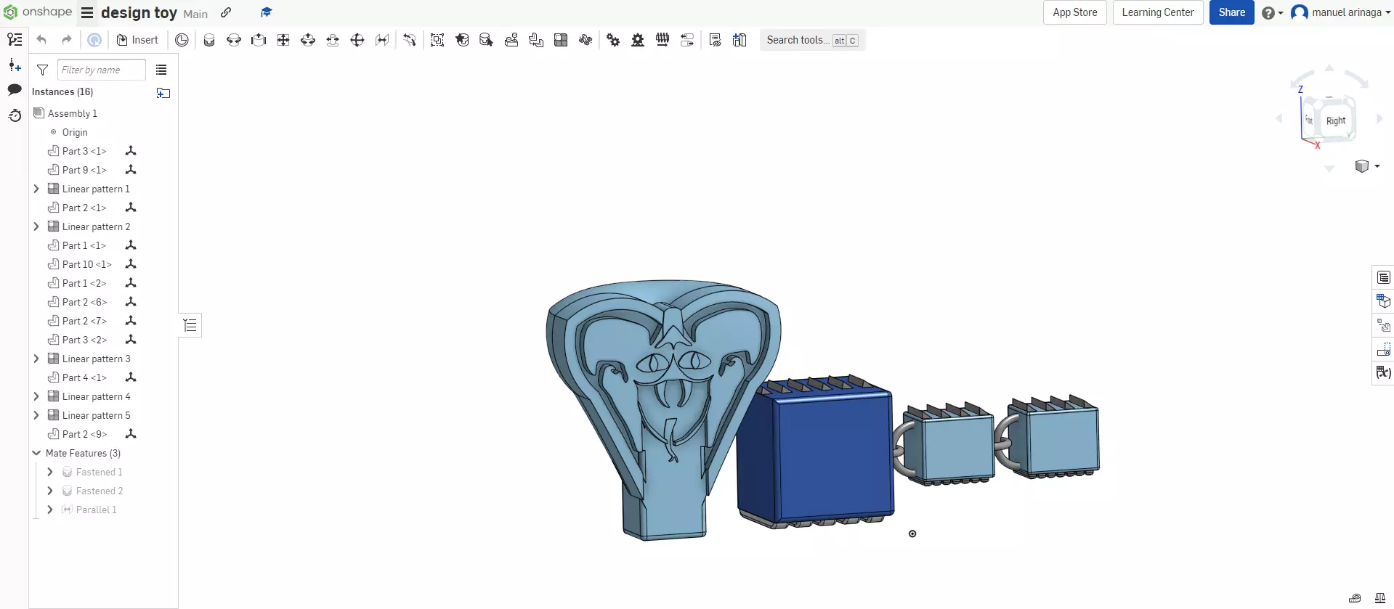The height and width of the screenshot is (609, 1394).
Task: Select the Gear relation tool
Action: point(613,40)
